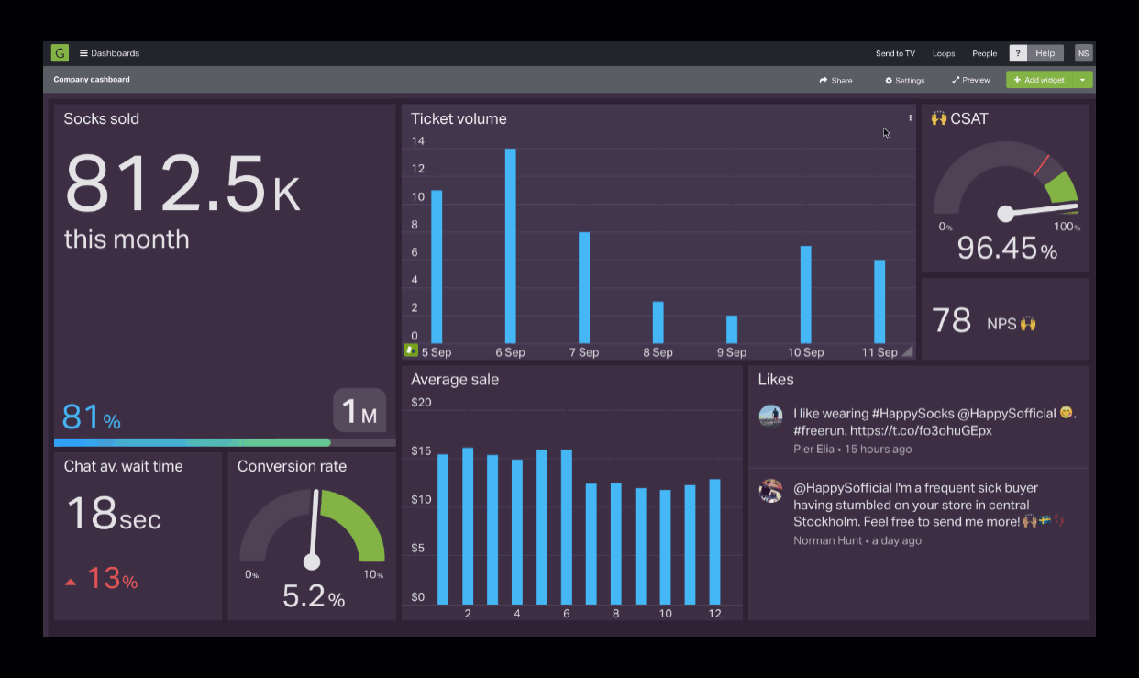Click the Ticket volume resize handle triangle

(908, 350)
